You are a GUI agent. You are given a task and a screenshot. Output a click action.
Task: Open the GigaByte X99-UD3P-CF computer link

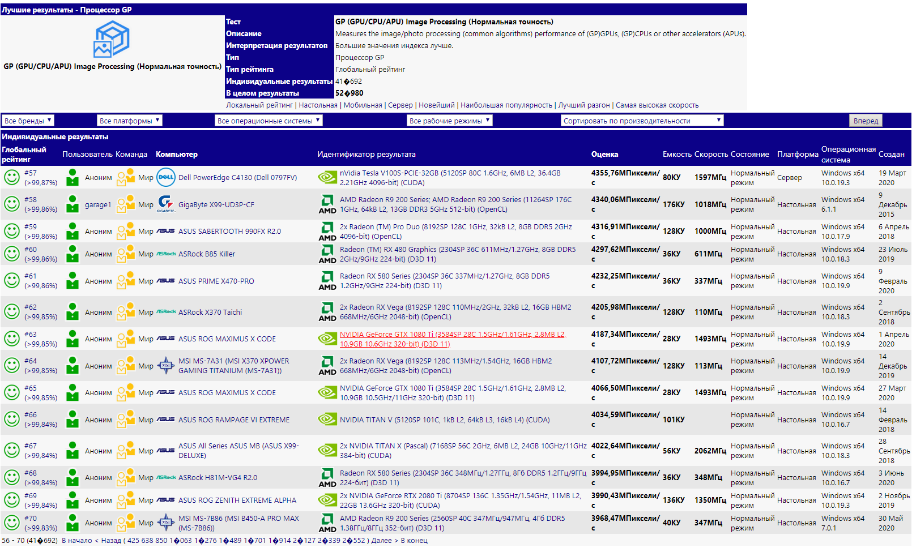pyautogui.click(x=216, y=205)
